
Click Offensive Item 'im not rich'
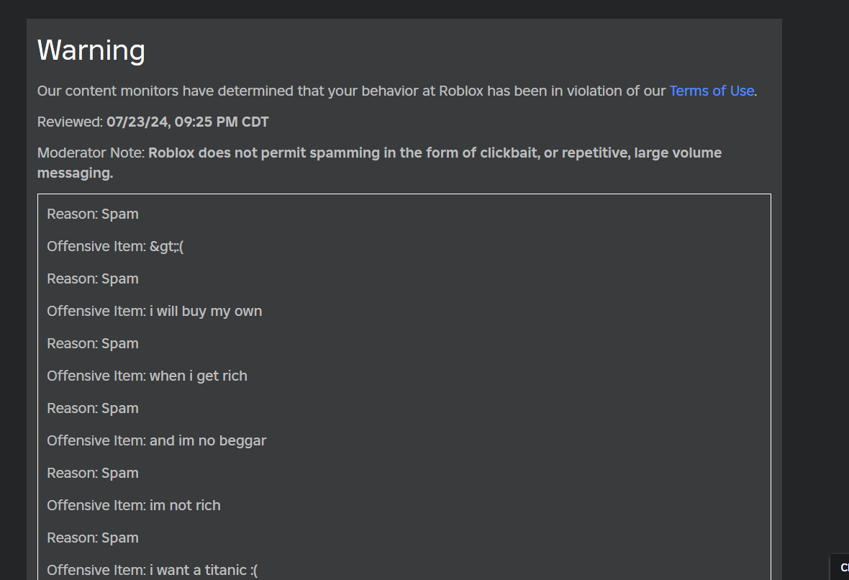point(134,505)
